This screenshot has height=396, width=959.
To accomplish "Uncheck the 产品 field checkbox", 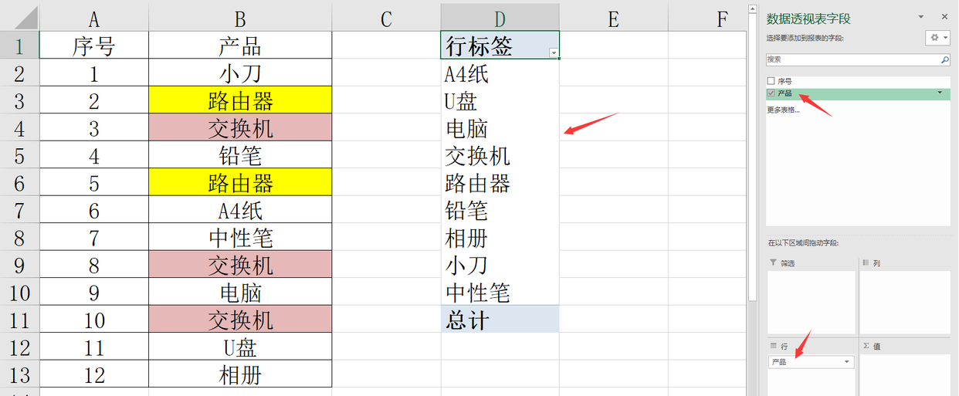I will coord(771,93).
